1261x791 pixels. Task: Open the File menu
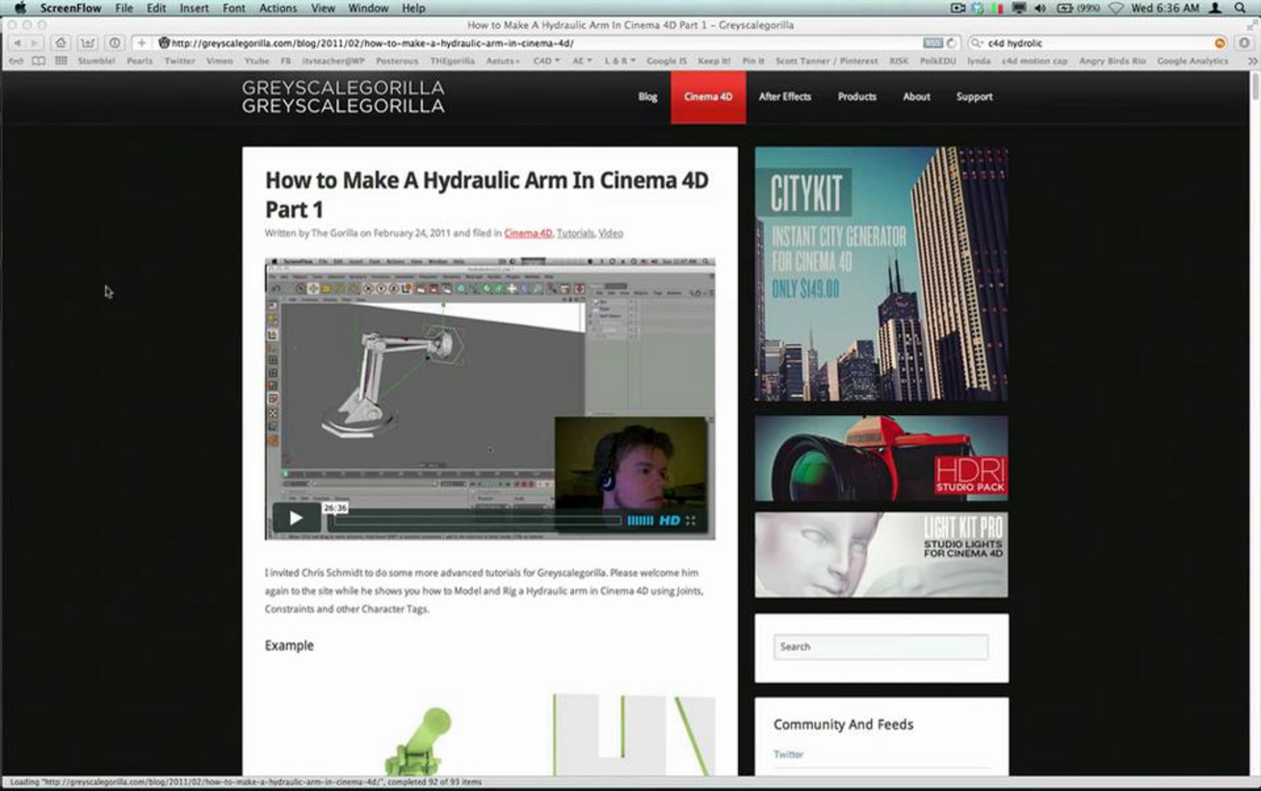point(124,8)
